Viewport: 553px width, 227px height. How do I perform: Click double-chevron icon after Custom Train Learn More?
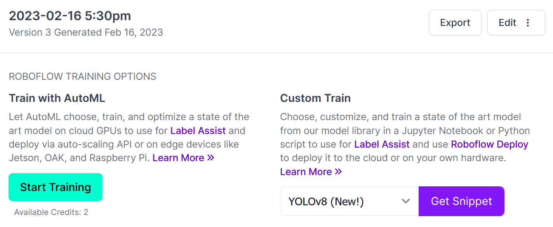click(x=338, y=172)
